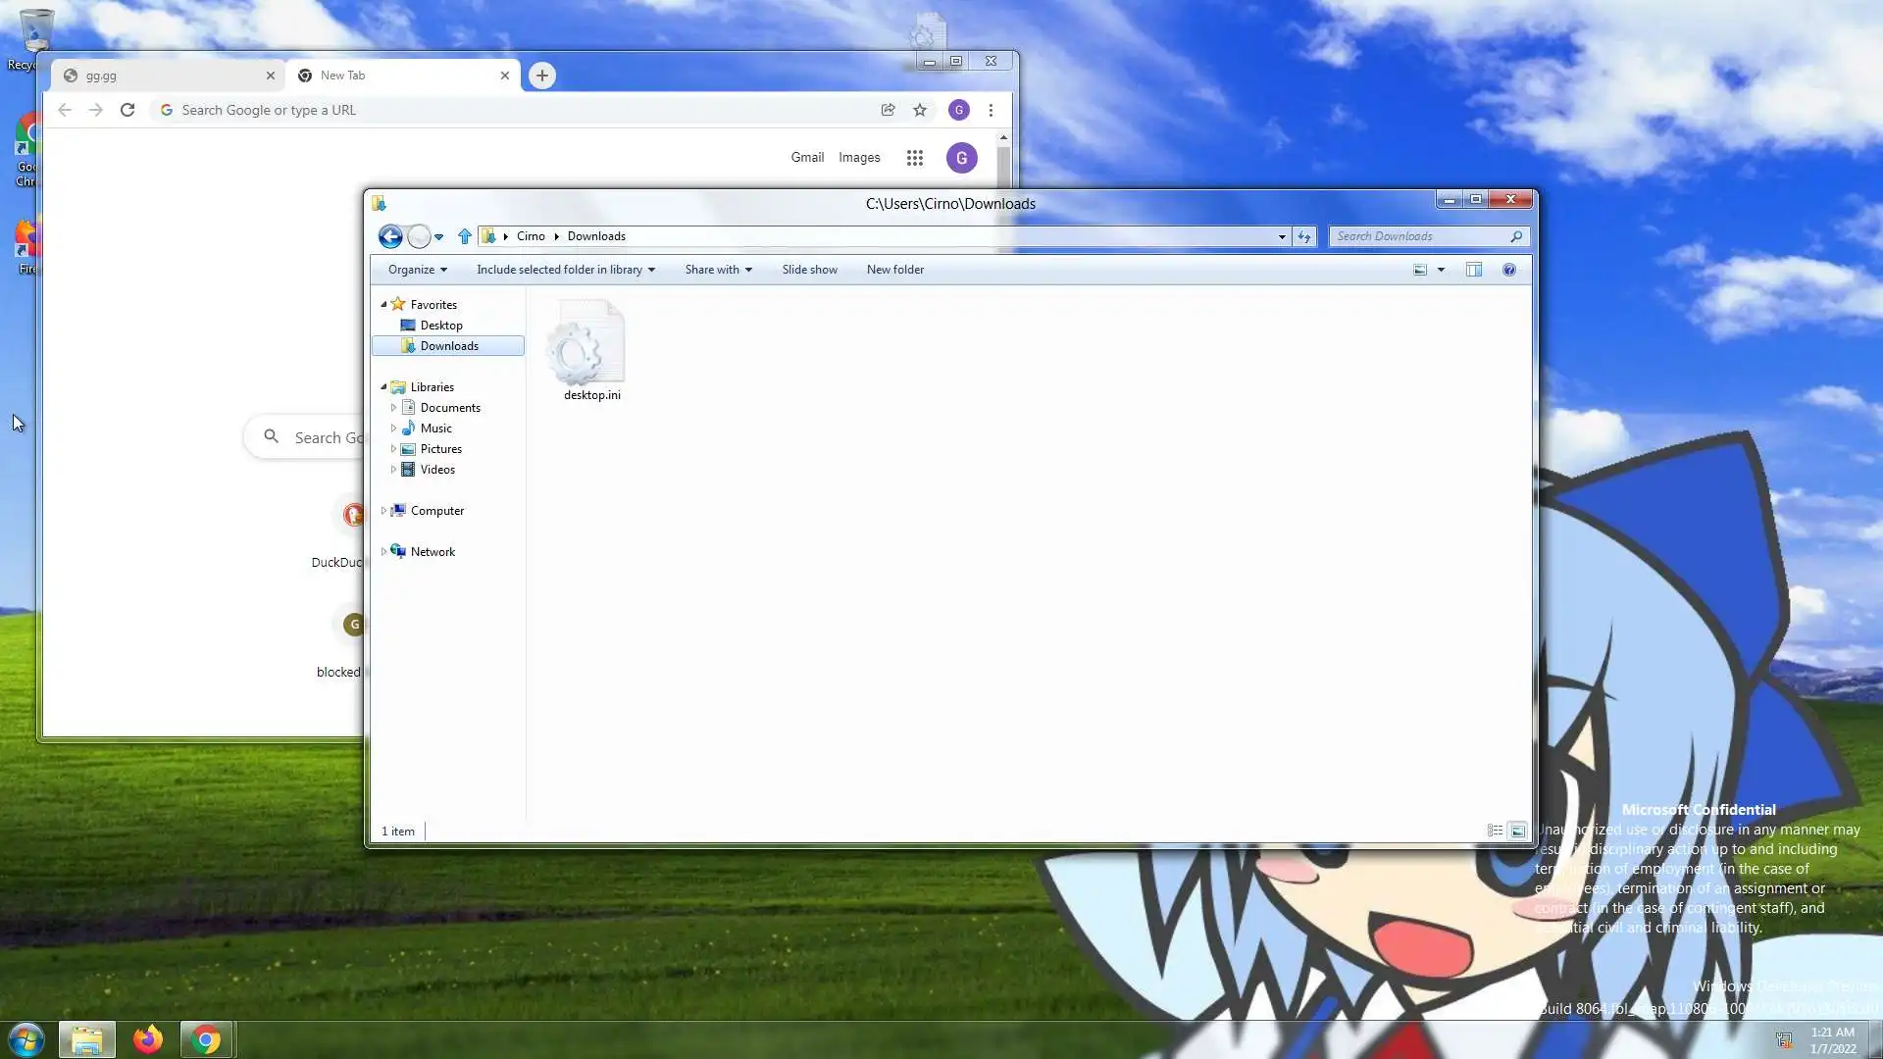
Task: Expand the Computer tree node
Action: 383,511
